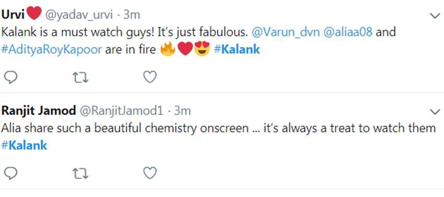
Task: Like Urvi's must watch tweet
Action: (x=150, y=77)
